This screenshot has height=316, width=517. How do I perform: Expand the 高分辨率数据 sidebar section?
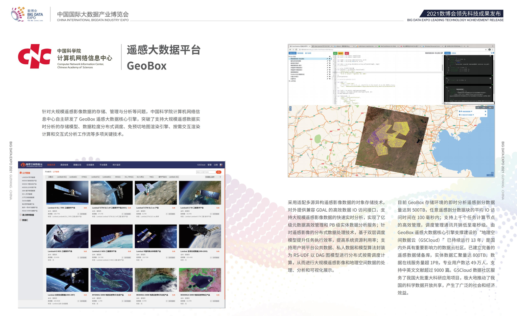pos(21,215)
